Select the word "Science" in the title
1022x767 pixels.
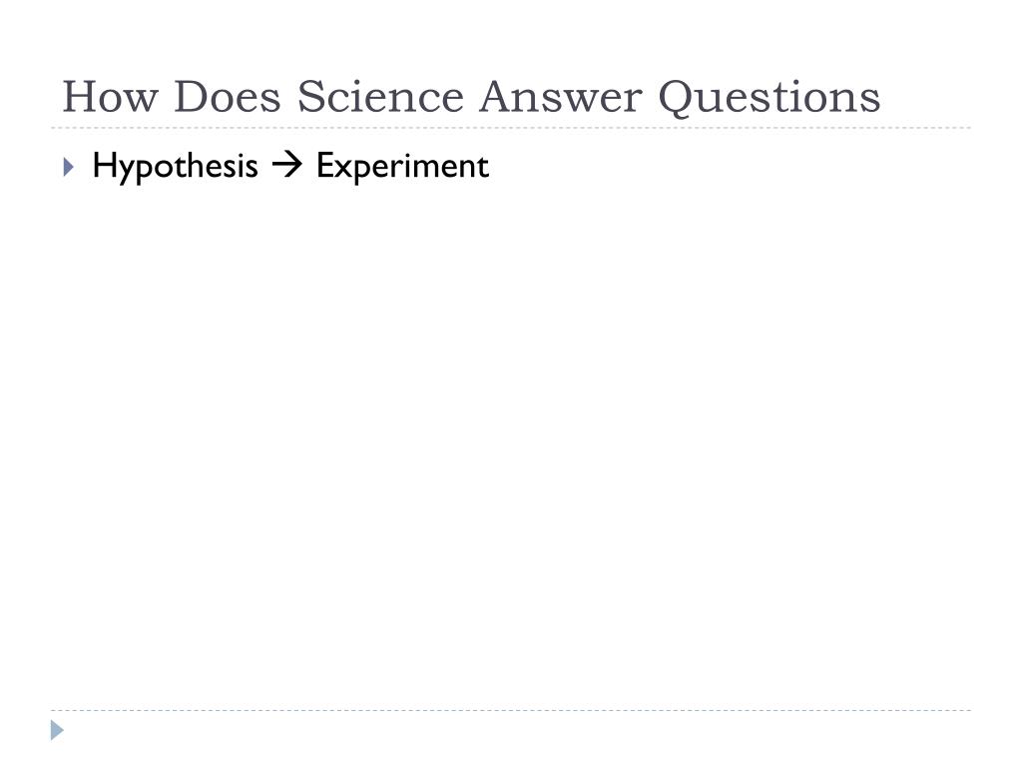click(x=380, y=97)
